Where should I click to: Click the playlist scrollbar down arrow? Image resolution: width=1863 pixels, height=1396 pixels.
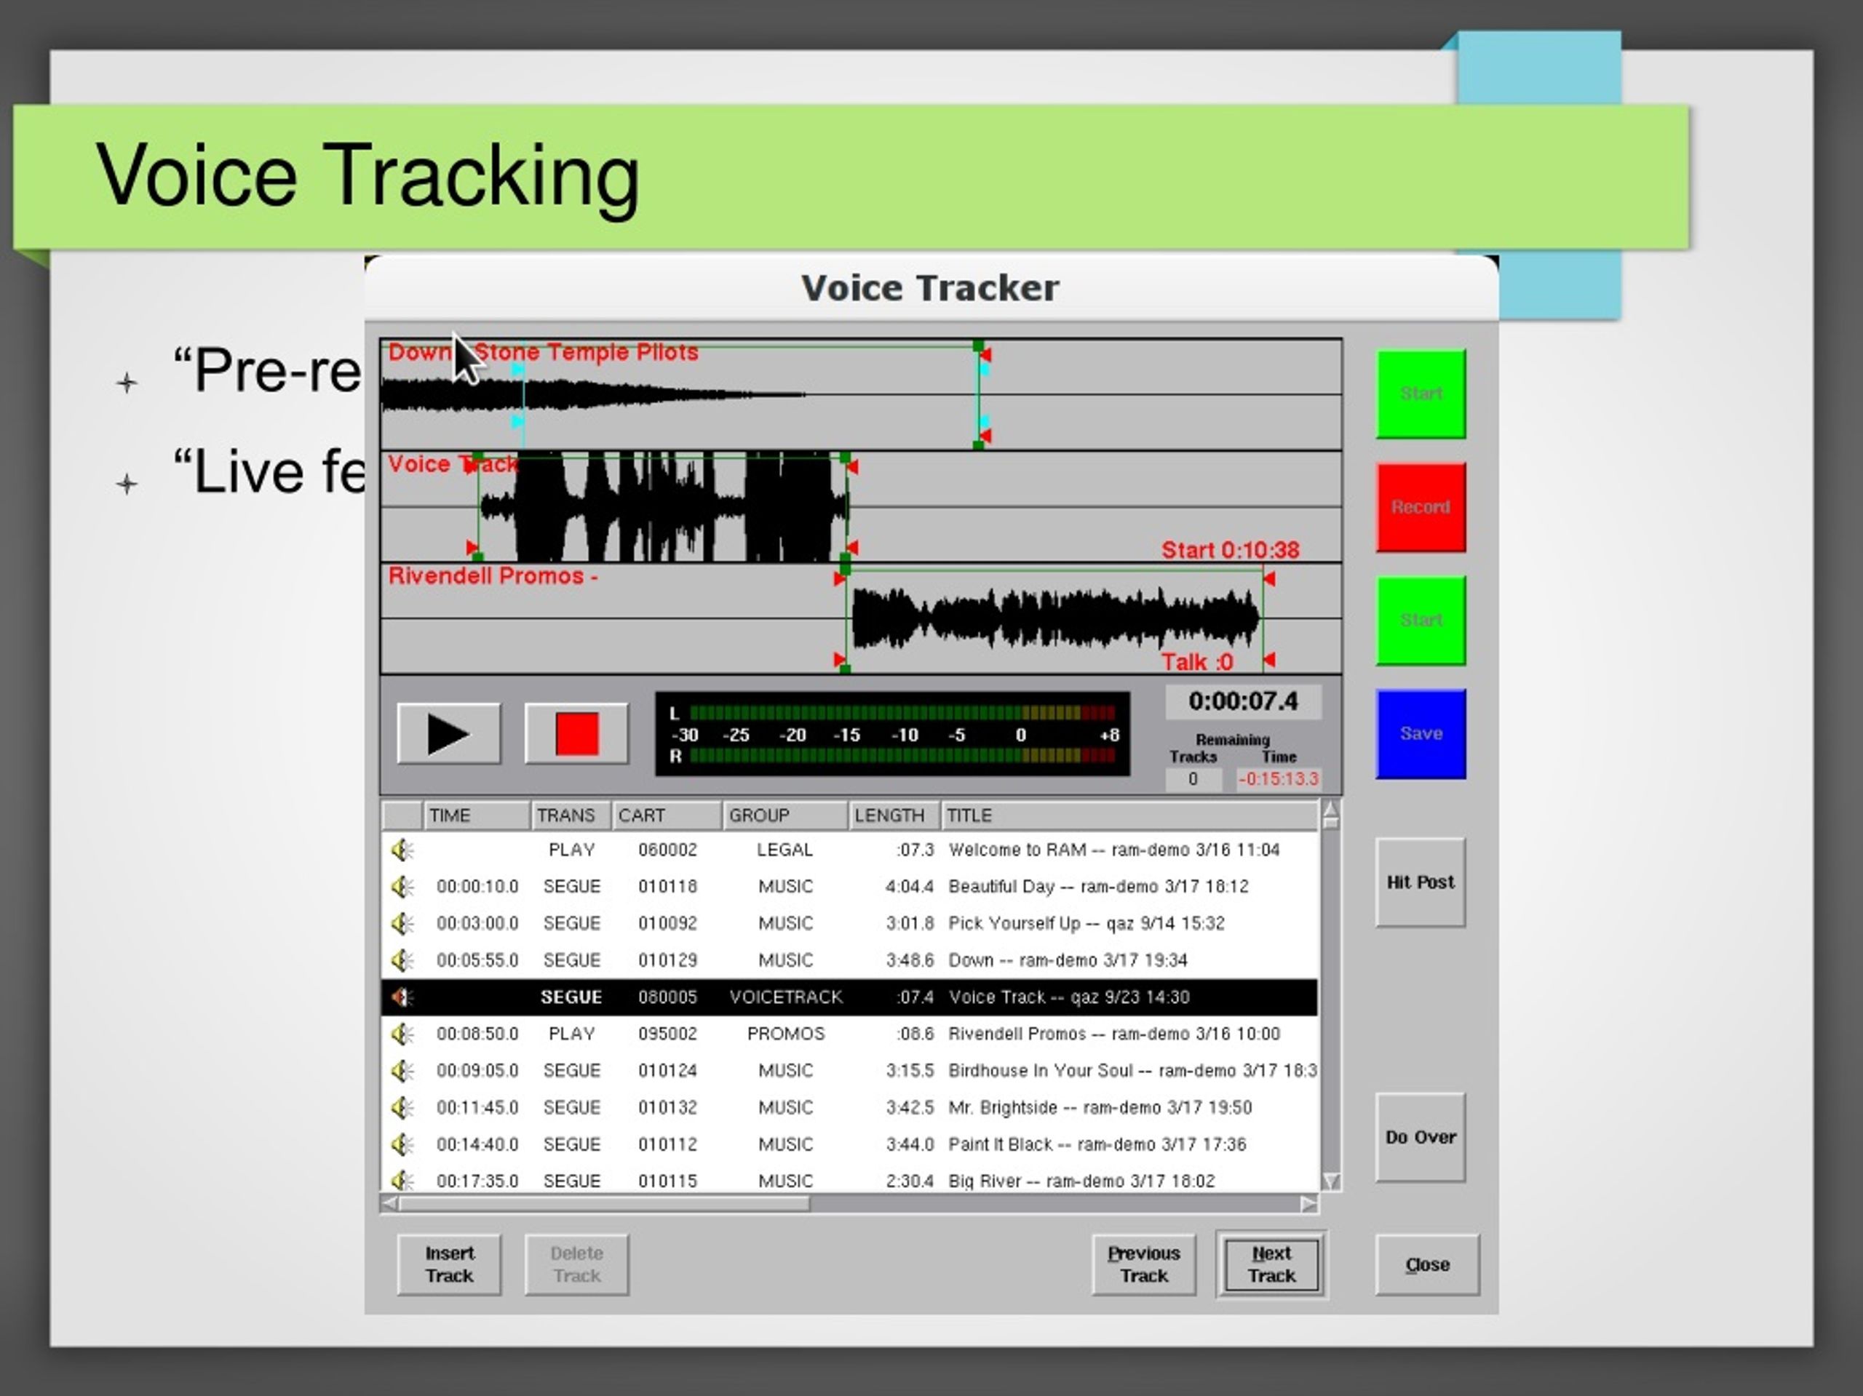1331,1183
